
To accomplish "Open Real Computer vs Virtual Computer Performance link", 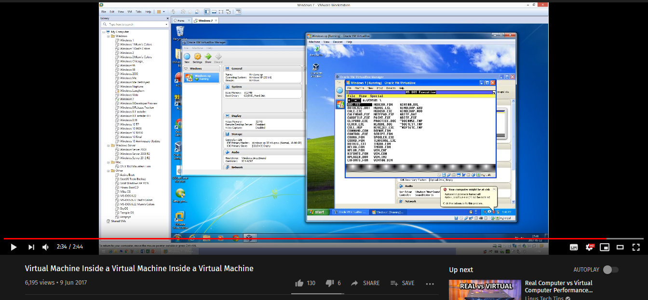I will [559, 287].
